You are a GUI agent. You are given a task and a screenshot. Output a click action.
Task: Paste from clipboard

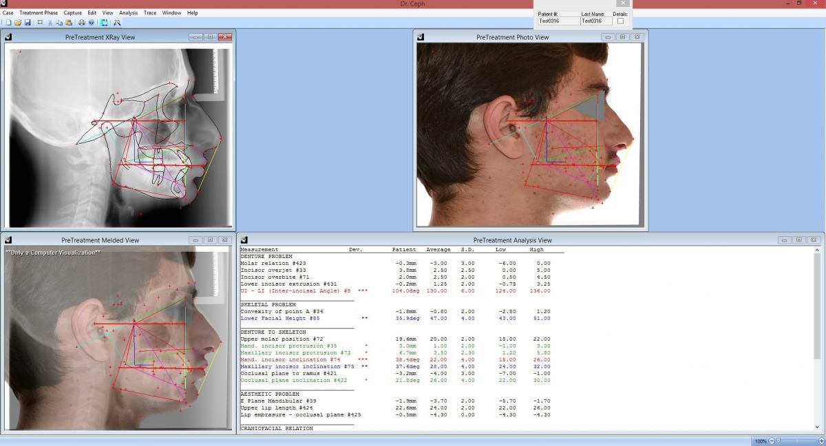tap(69, 23)
